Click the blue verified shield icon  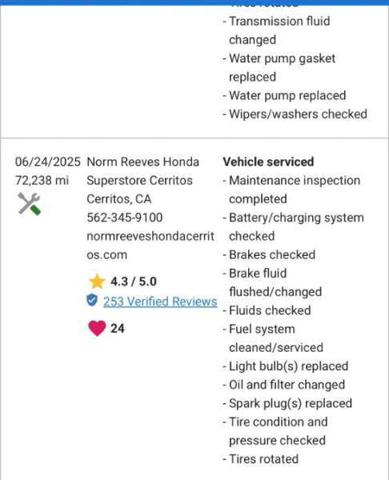coord(91,300)
